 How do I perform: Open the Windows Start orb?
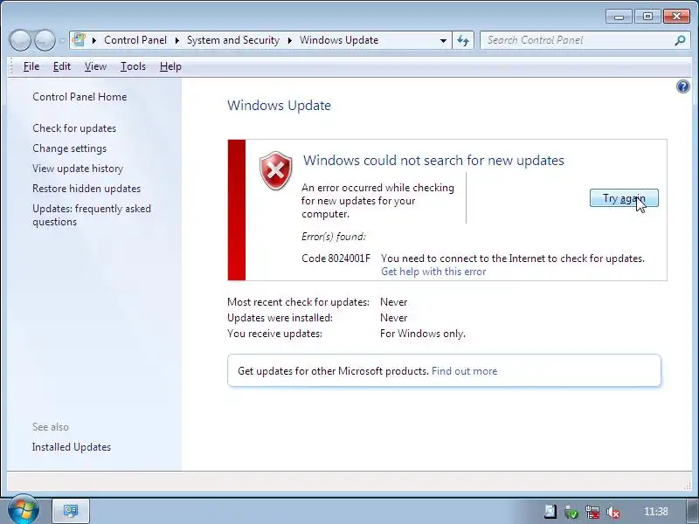tap(24, 510)
